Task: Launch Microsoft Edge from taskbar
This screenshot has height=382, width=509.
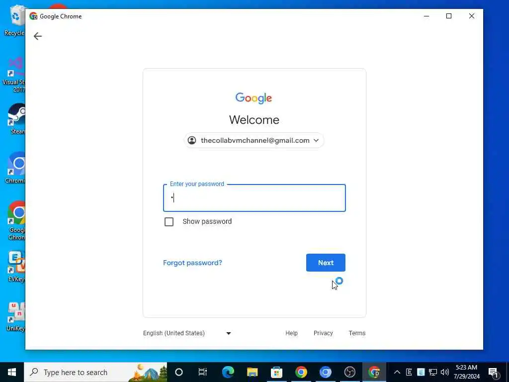Action: pyautogui.click(x=228, y=372)
